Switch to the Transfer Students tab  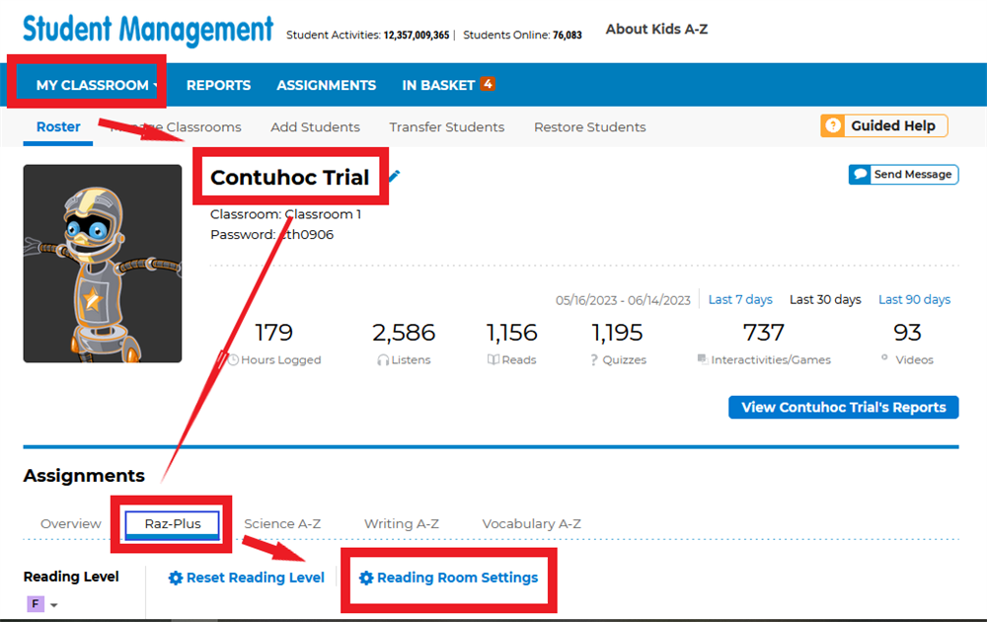446,127
